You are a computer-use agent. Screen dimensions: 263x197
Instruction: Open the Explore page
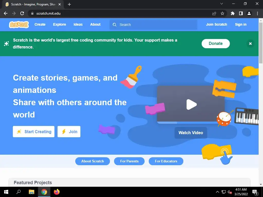coord(60,24)
